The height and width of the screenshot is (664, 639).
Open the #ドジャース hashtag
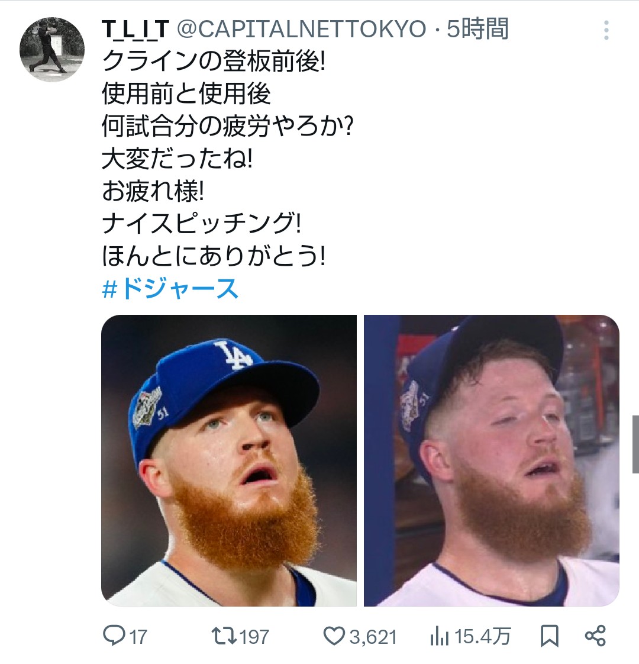pos(170,289)
